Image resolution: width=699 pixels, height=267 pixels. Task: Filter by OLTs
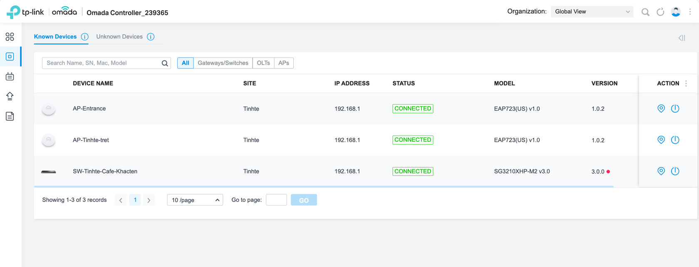(x=263, y=63)
